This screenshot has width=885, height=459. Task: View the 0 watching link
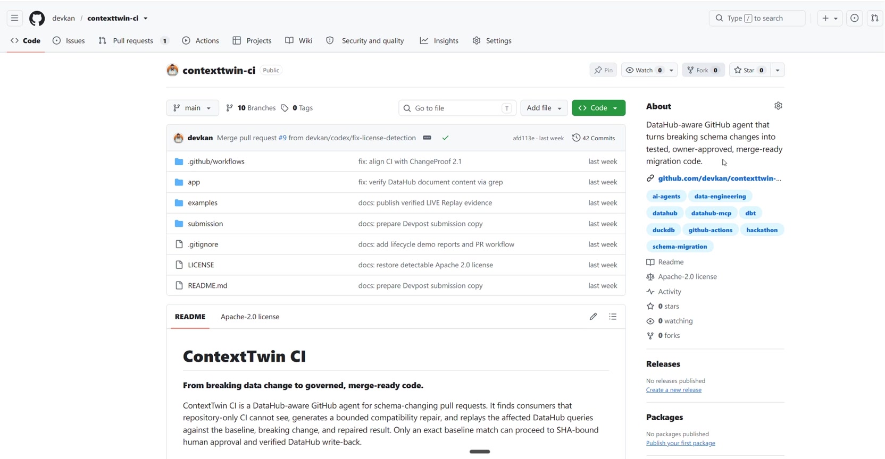coord(669,321)
